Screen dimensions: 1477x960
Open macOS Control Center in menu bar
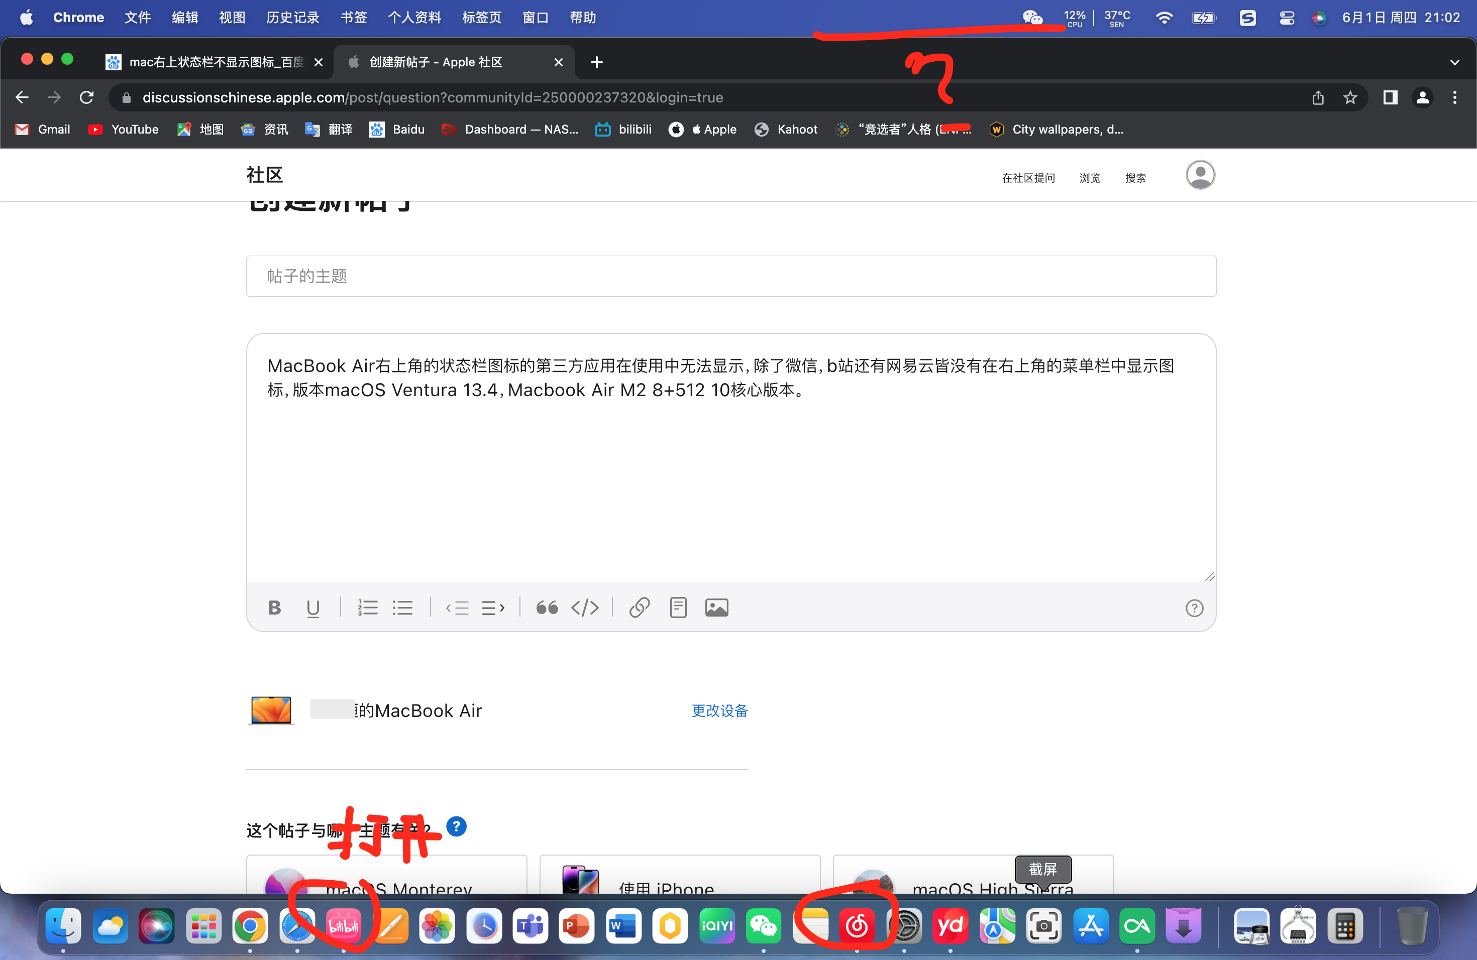1287,18
